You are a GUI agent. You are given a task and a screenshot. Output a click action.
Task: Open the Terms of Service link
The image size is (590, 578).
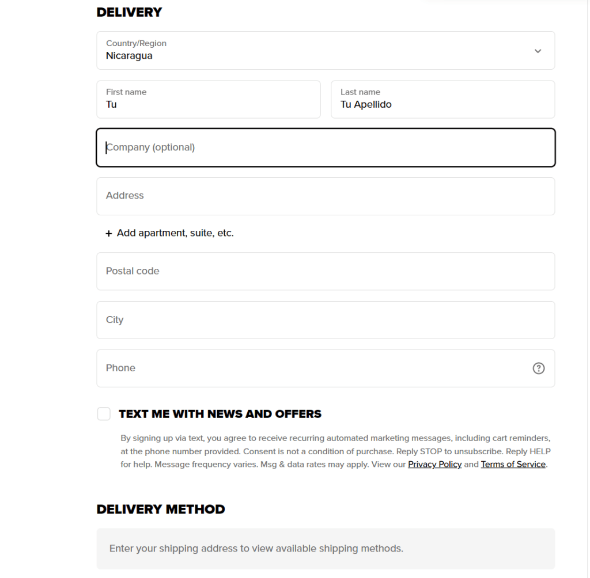click(x=513, y=465)
